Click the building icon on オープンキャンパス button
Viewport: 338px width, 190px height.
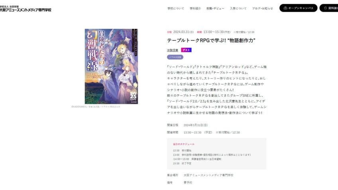[x=285, y=8]
